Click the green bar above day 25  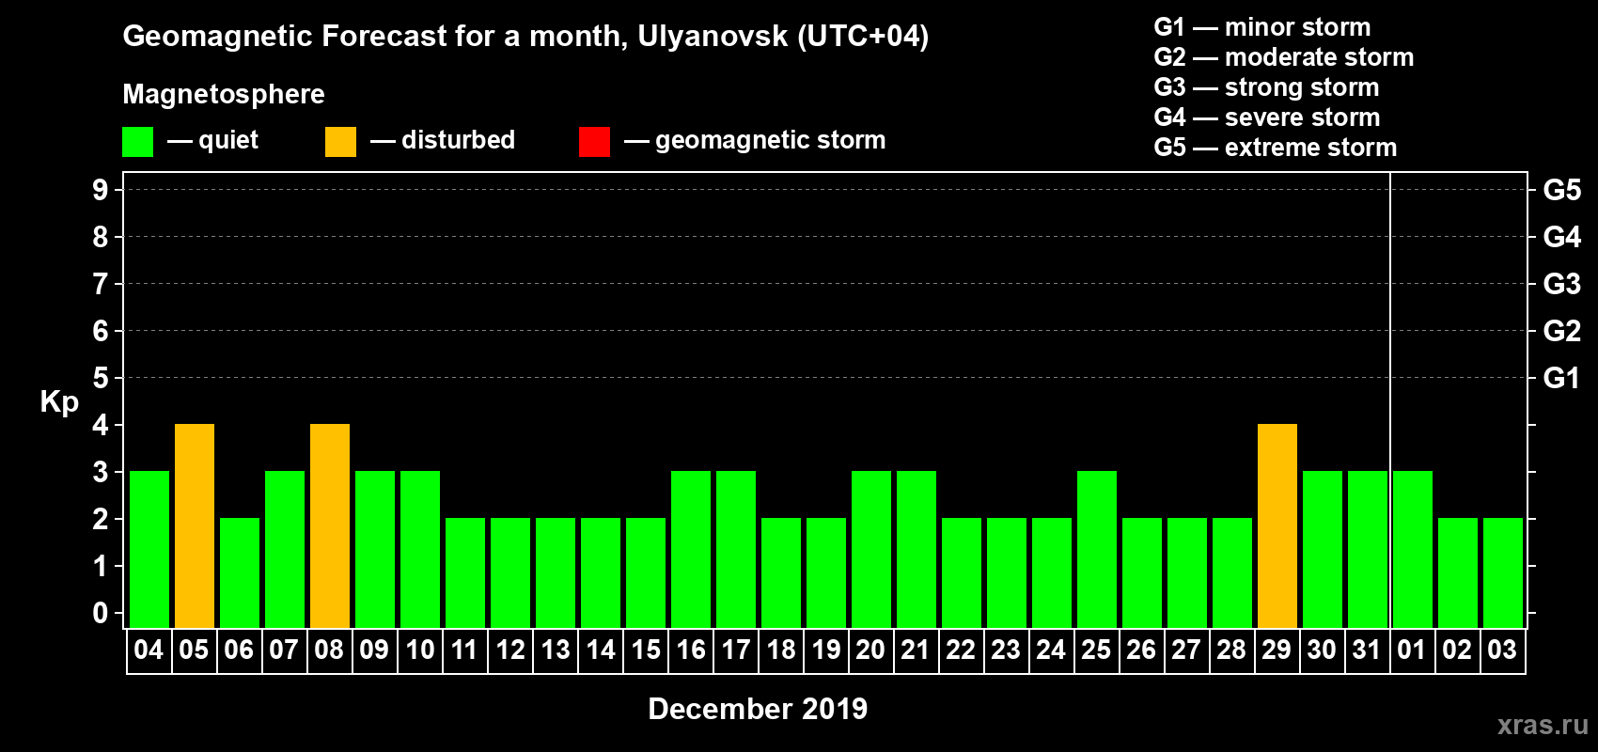click(1097, 549)
